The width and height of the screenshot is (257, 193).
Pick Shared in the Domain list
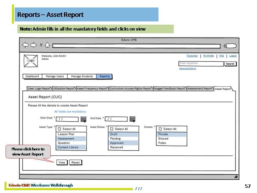pyautogui.click(x=163, y=139)
